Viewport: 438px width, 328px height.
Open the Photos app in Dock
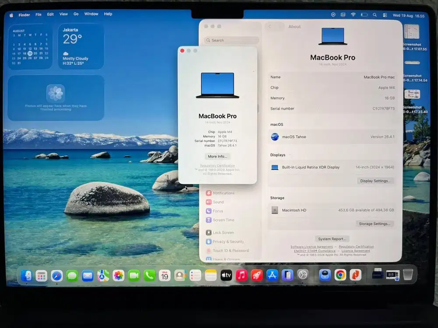[118, 276]
